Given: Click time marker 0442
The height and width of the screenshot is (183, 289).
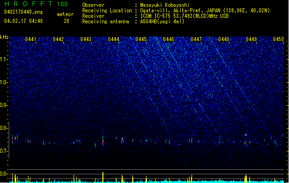Looking at the screenshot, I should click(58, 39).
